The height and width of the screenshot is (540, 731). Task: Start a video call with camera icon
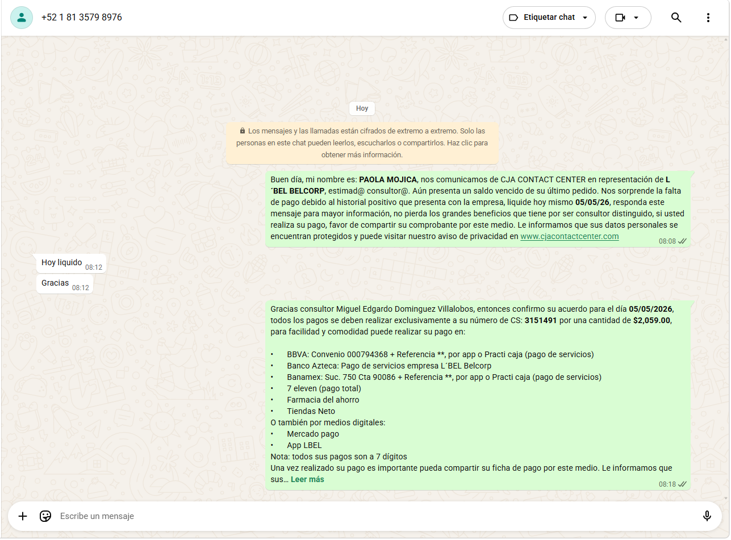(x=620, y=18)
